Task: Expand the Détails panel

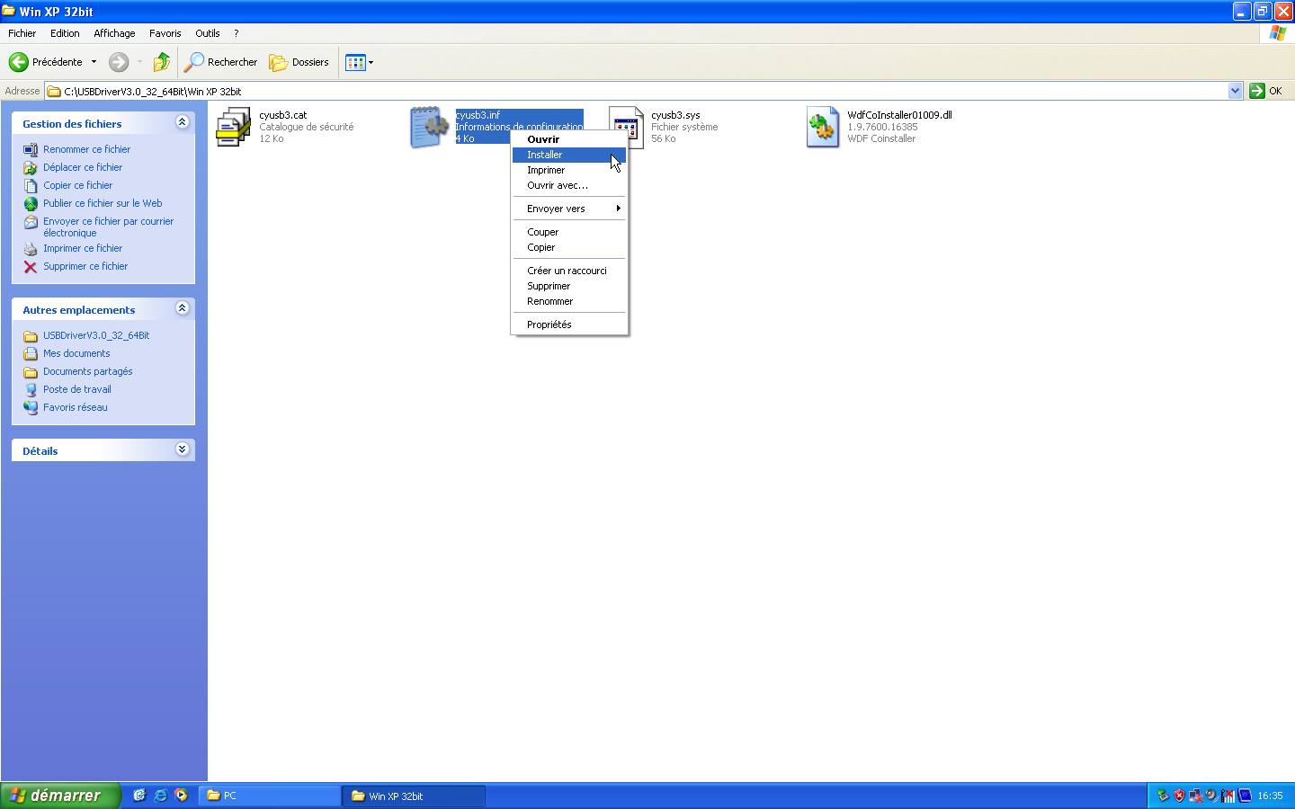Action: 183,449
